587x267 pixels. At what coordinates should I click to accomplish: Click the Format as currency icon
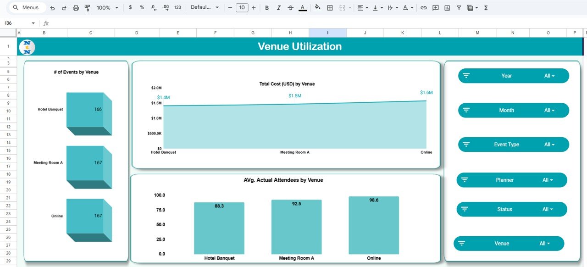coord(130,7)
